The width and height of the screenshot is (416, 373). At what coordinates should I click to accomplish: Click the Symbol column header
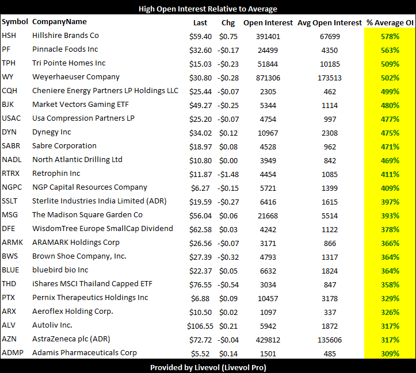[x=14, y=22]
